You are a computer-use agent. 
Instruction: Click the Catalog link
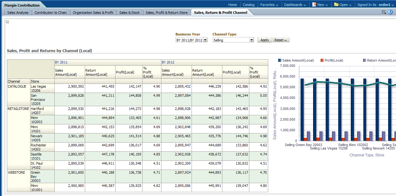point(248,5)
